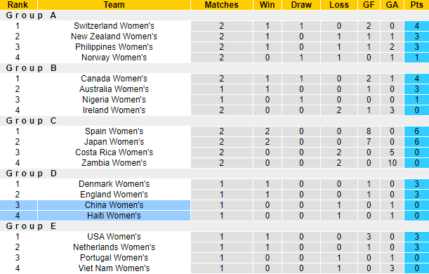
Task: Click the Pts column header
Action: 416,5
